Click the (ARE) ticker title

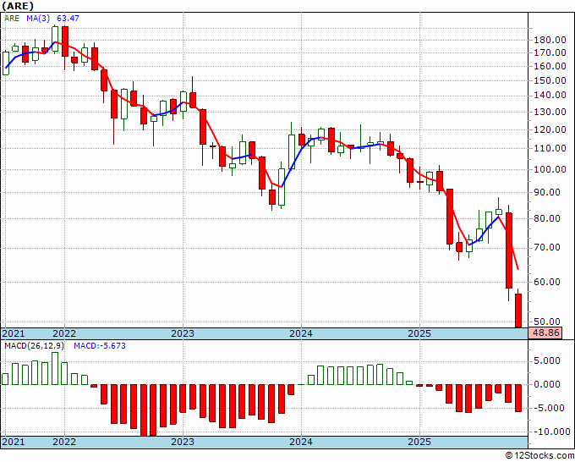[x=18, y=6]
